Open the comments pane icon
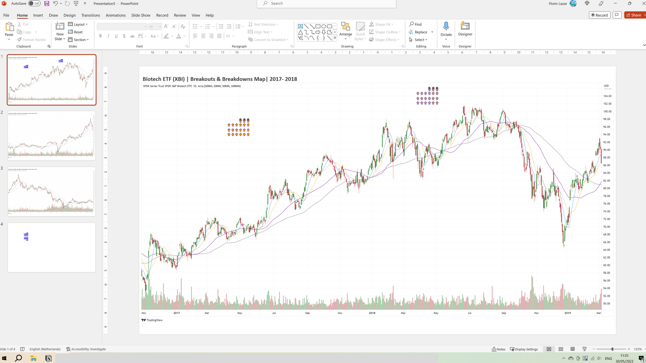Screen dimensions: 646x363 pyautogui.click(x=617, y=15)
